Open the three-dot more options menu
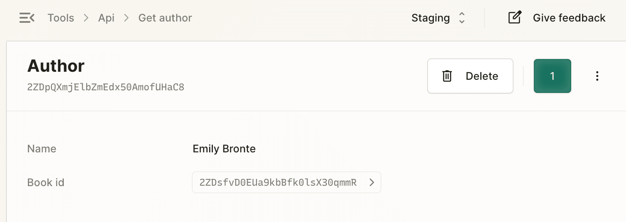Screen dimensions: 626x222 pos(597,76)
